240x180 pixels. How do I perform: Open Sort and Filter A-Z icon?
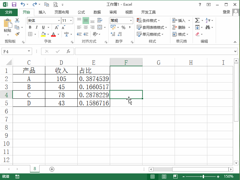[x=208, y=20]
